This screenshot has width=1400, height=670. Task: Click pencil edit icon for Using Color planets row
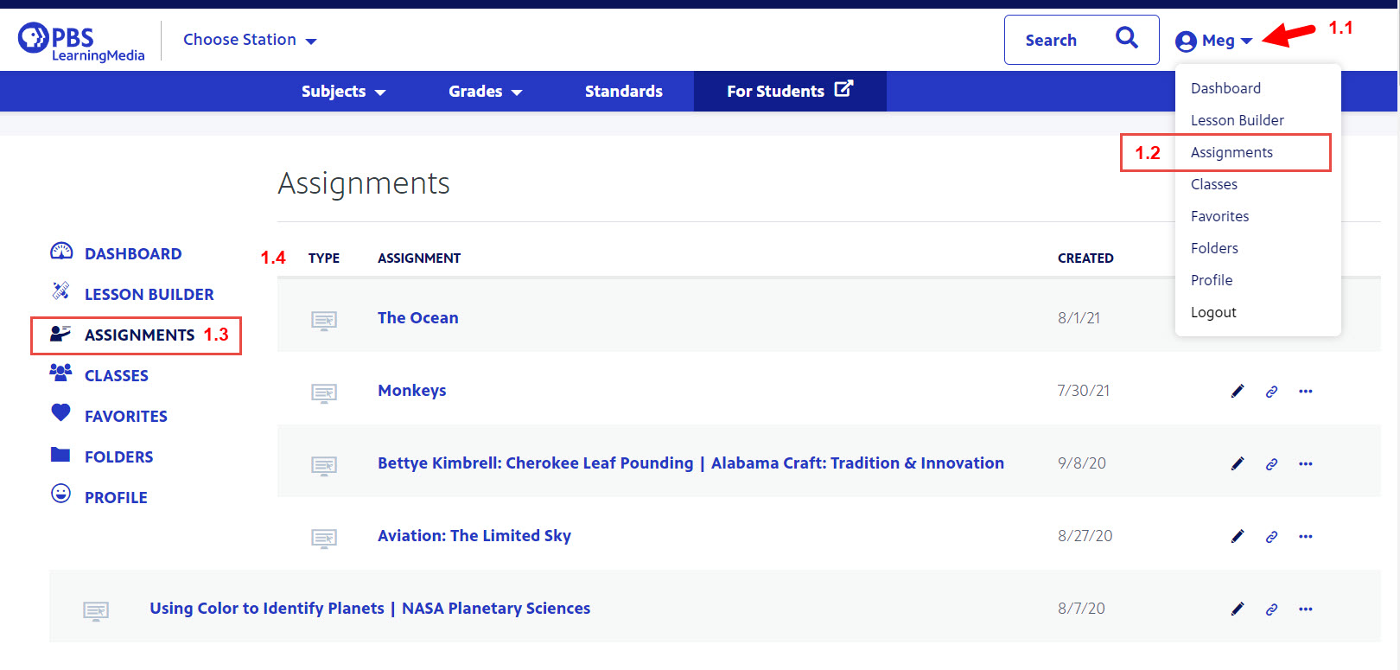tap(1238, 609)
